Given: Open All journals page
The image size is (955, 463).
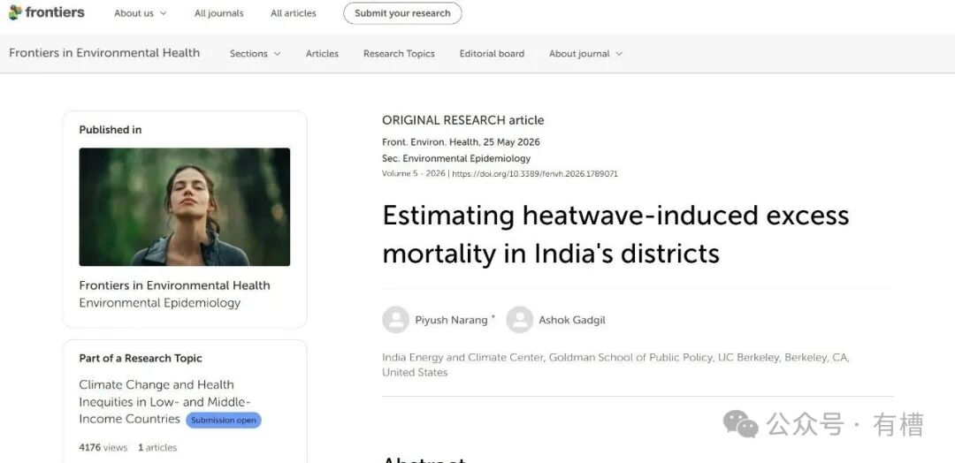Looking at the screenshot, I should (218, 13).
